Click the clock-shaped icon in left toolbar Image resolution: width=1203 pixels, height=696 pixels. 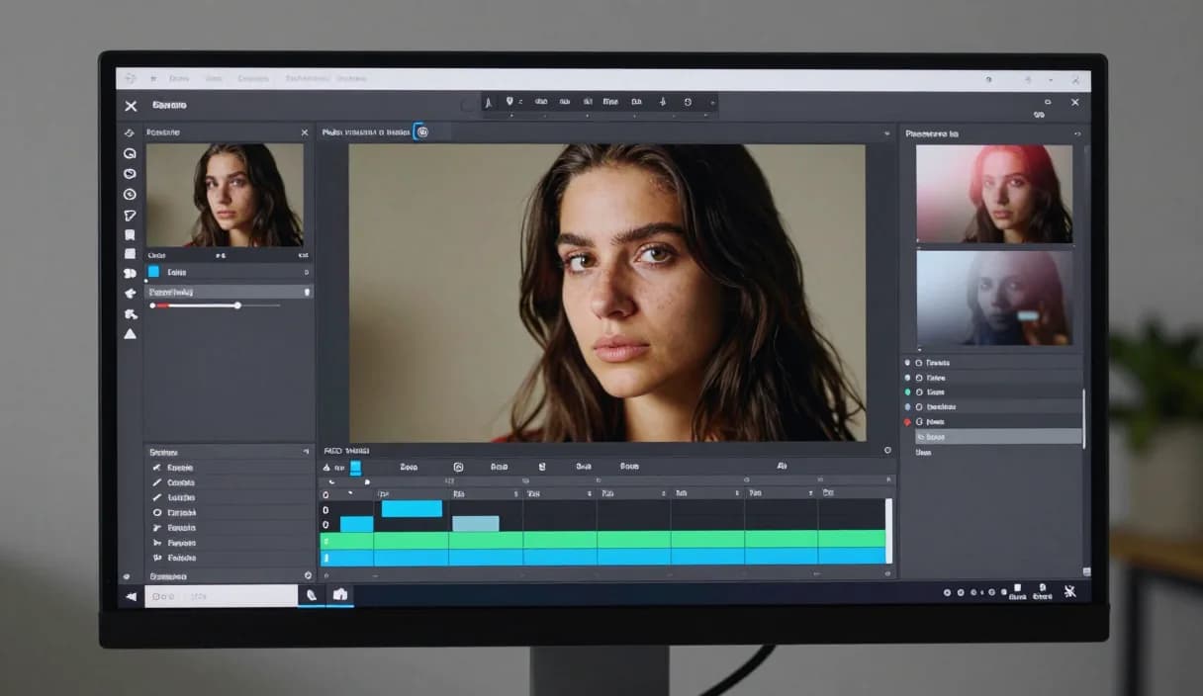coord(130,195)
